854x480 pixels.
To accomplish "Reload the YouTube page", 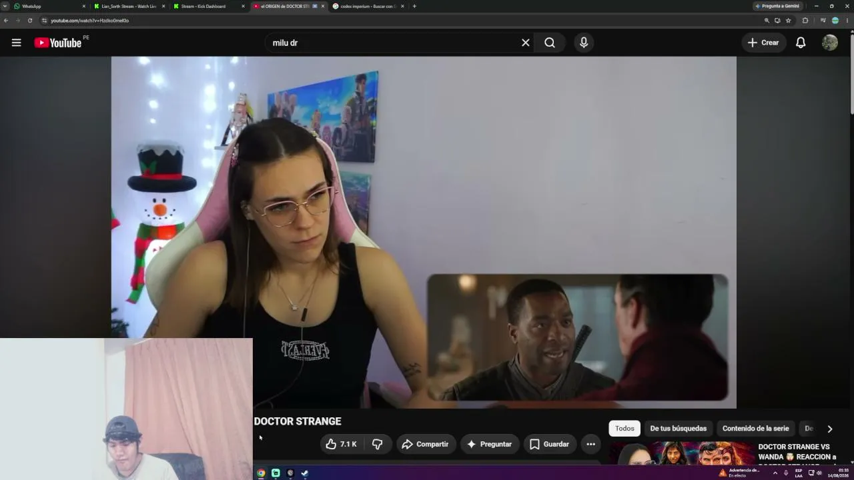I will coord(30,21).
